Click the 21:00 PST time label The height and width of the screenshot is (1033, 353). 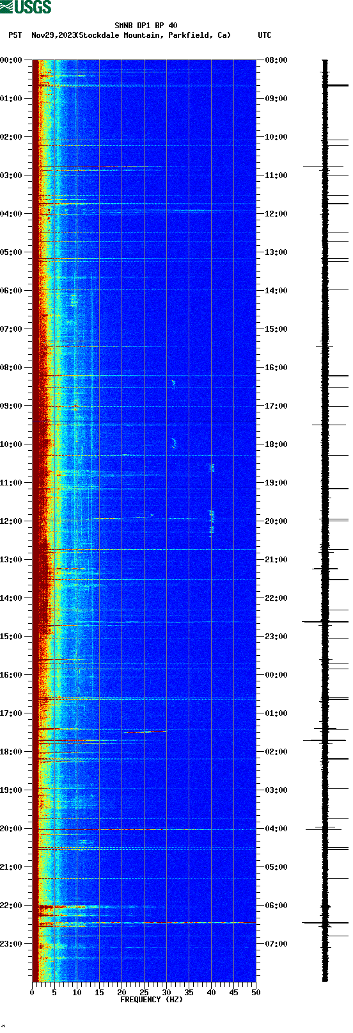[12, 867]
